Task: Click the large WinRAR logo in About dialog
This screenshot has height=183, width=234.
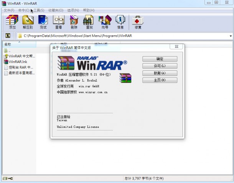Action: (x=92, y=63)
